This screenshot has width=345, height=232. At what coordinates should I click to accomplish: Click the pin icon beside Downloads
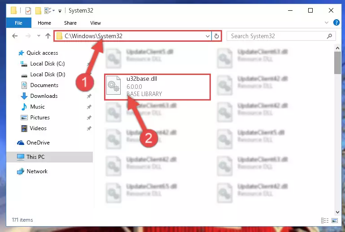[89, 96]
